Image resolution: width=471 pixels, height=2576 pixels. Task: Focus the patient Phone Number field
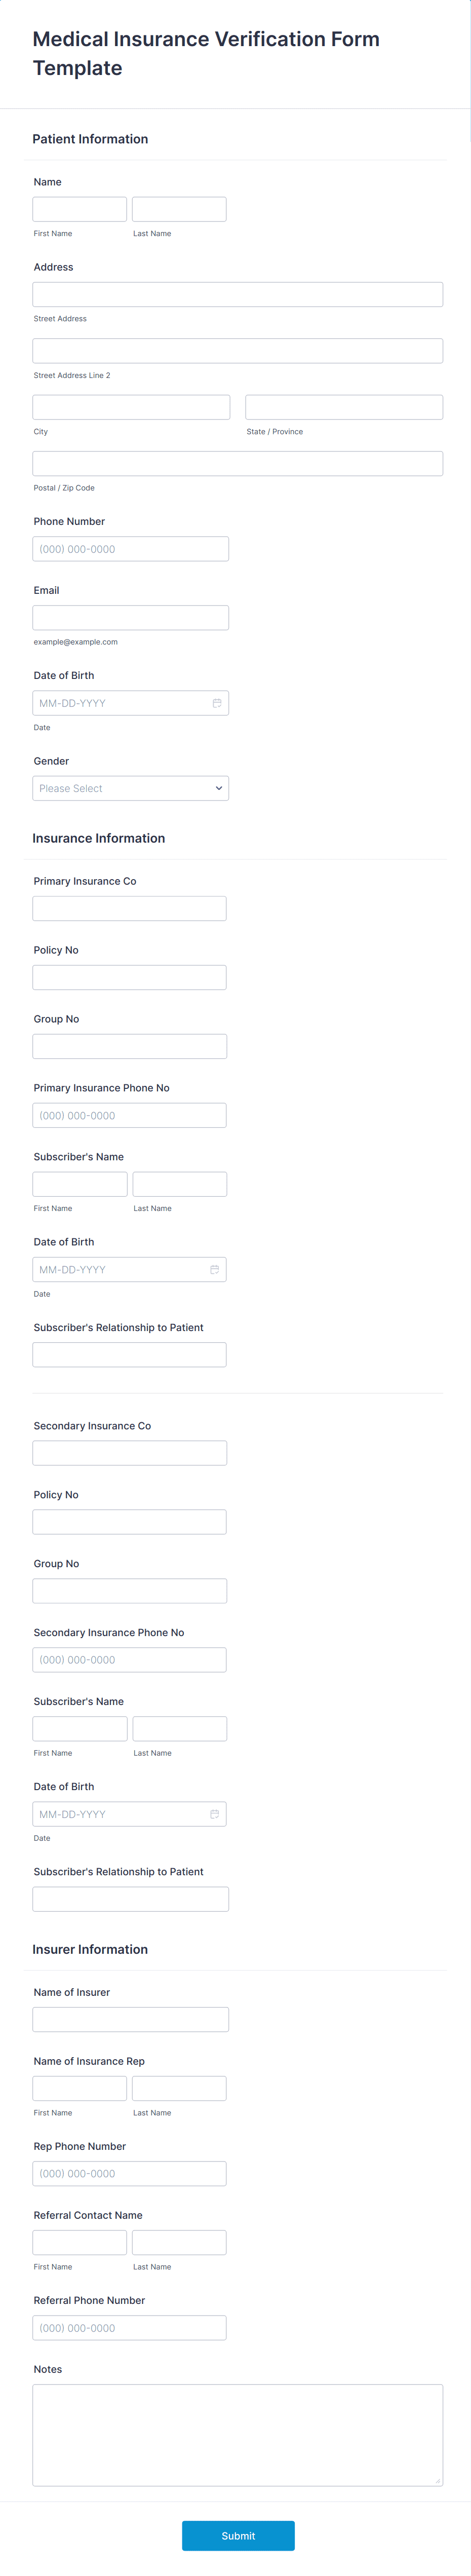click(130, 548)
